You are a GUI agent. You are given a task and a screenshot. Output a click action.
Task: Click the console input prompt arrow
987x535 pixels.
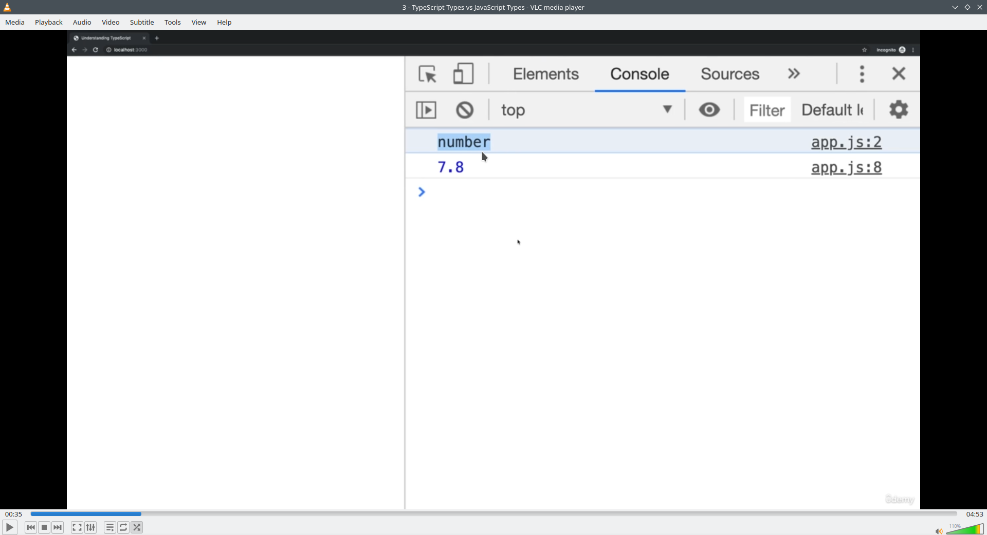coord(422,192)
